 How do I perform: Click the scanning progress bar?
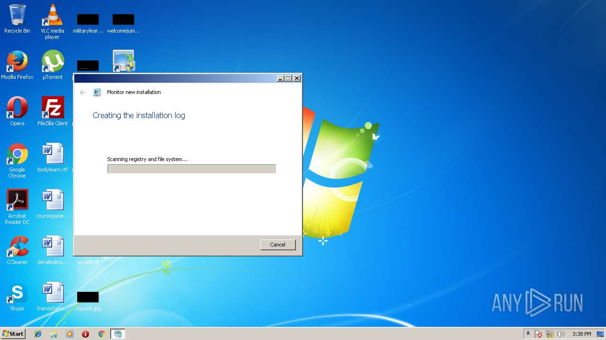(x=192, y=169)
